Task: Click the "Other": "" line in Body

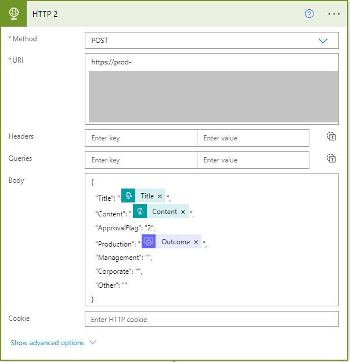Action: pos(111,285)
